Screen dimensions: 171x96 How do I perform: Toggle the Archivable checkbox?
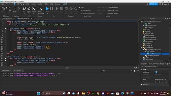pos(156,72)
